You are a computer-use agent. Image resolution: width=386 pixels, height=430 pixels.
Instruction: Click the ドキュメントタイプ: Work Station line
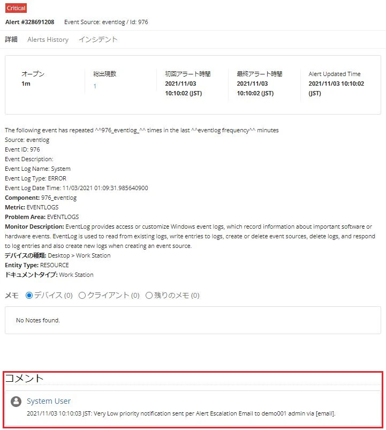pos(49,275)
